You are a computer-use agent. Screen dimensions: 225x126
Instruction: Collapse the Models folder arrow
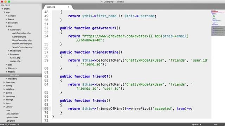click(x=6, y=72)
